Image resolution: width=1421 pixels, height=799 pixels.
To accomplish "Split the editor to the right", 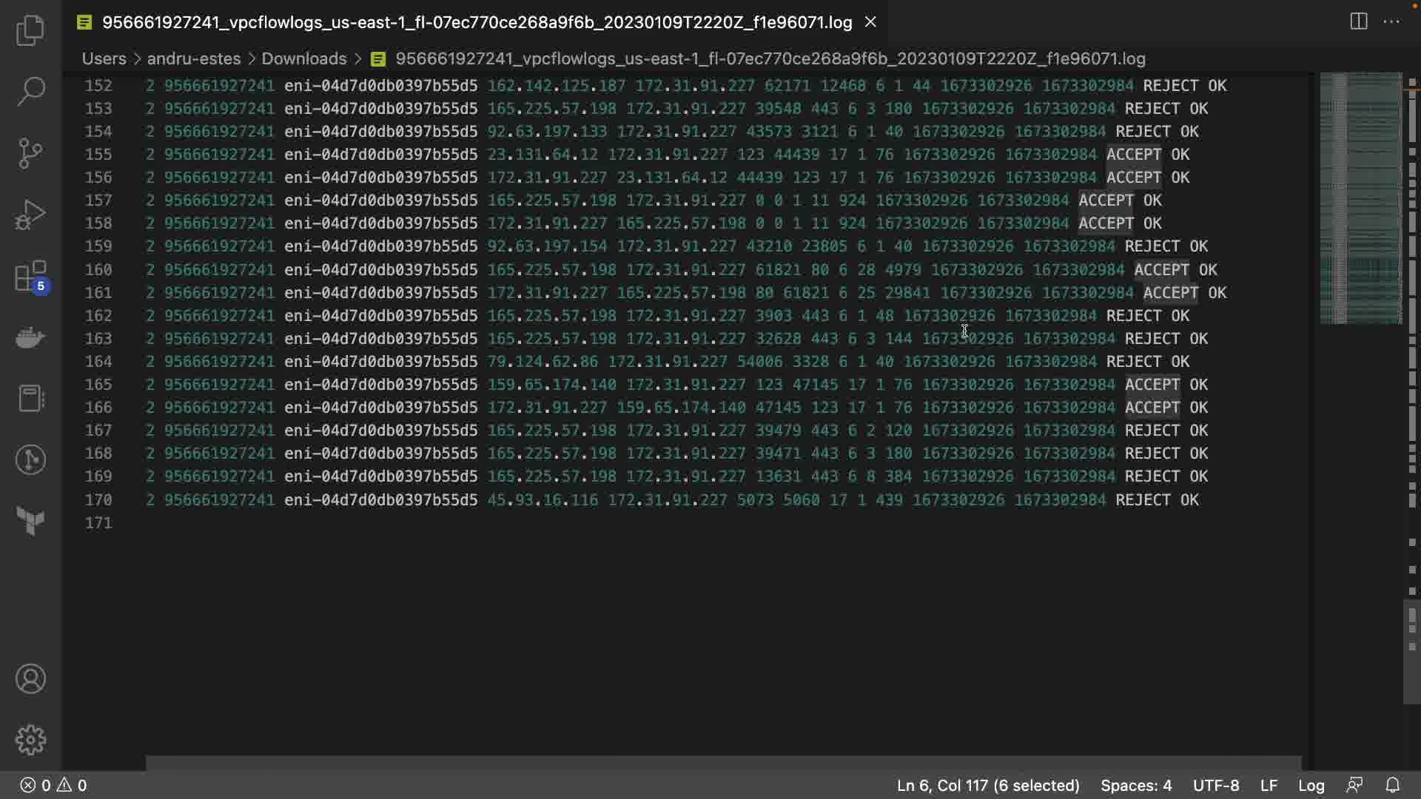I will point(1358,21).
